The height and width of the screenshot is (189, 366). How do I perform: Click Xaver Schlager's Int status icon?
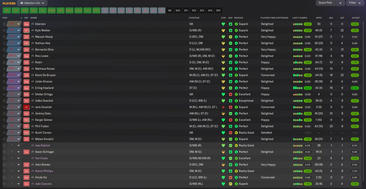click(26, 152)
